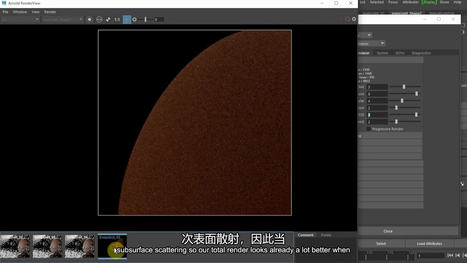Open the Window menu in RenderView
The height and width of the screenshot is (263, 467).
[x=20, y=12]
